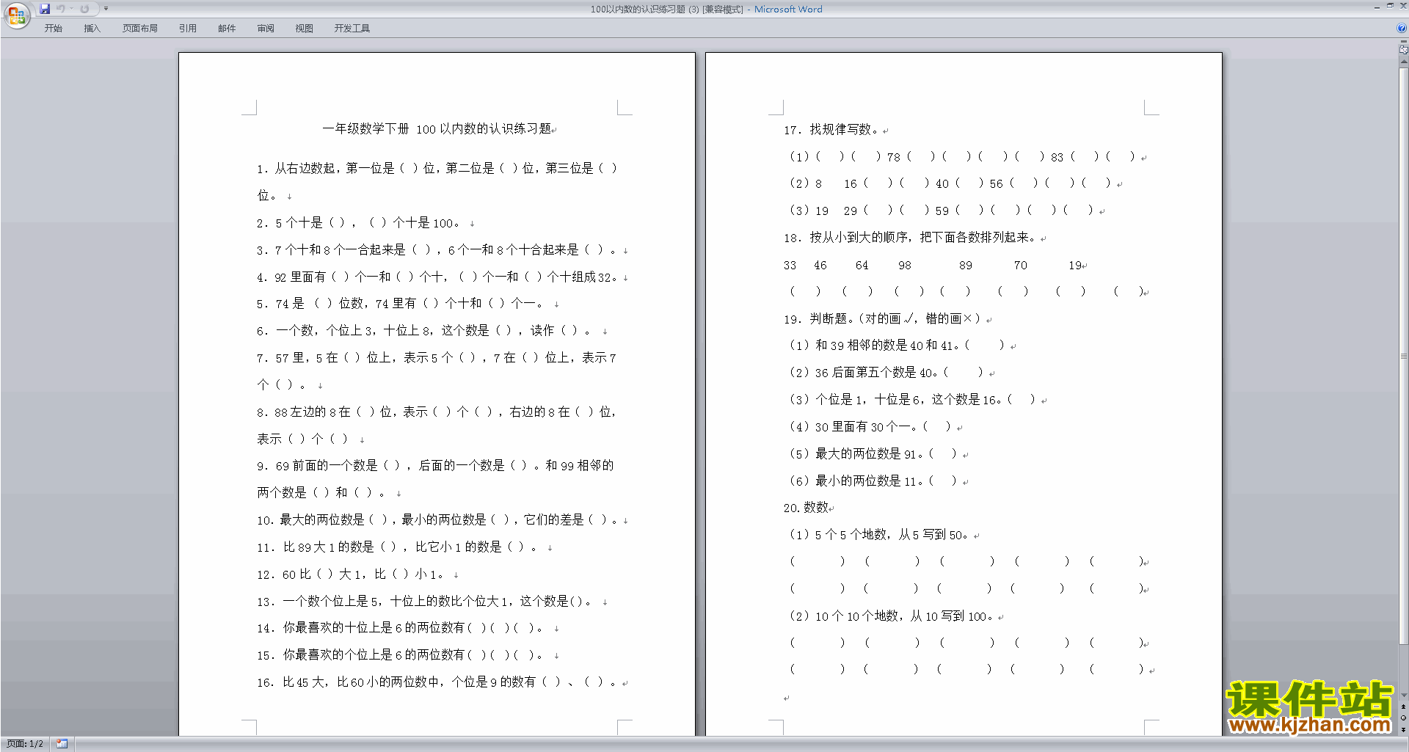Click the blue Help question mark icon
This screenshot has height=752, width=1409.
pos(1402,29)
